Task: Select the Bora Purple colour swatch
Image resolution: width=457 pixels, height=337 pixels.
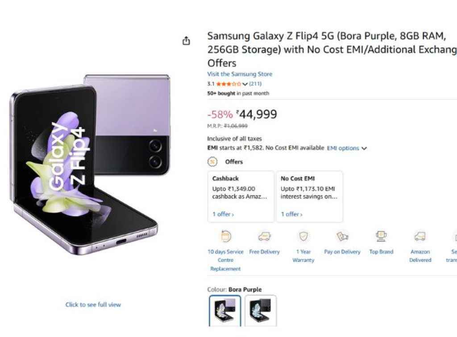Action: click(225, 310)
